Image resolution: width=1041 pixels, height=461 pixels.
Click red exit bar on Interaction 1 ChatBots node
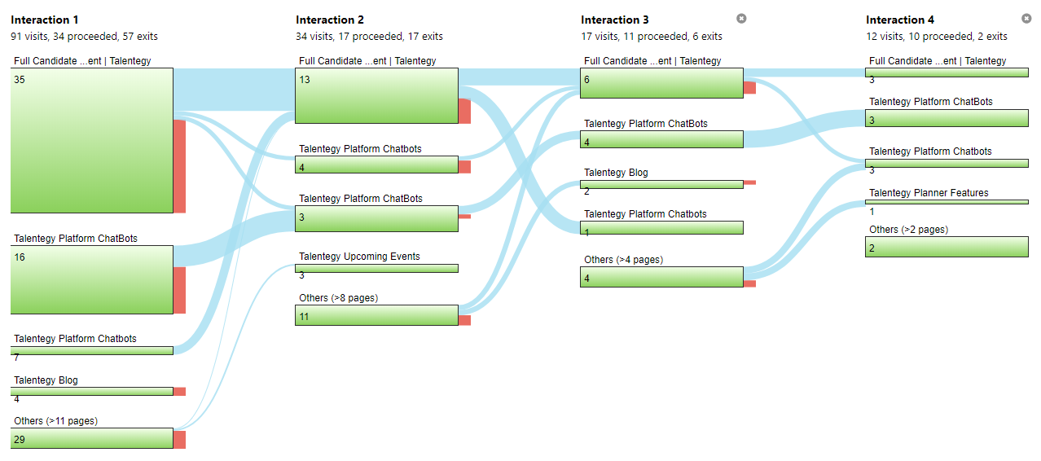point(179,290)
